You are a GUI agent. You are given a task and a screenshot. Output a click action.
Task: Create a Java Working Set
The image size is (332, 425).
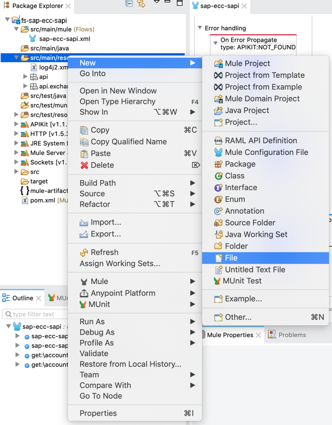coord(265,234)
